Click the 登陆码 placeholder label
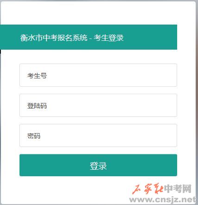 [37, 106]
